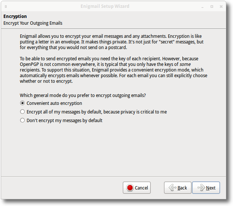This screenshot has height=206, width=233.
Task: Click 'Encrypt Your Outgoing Emails' subtitle
Action: pyautogui.click(x=33, y=23)
